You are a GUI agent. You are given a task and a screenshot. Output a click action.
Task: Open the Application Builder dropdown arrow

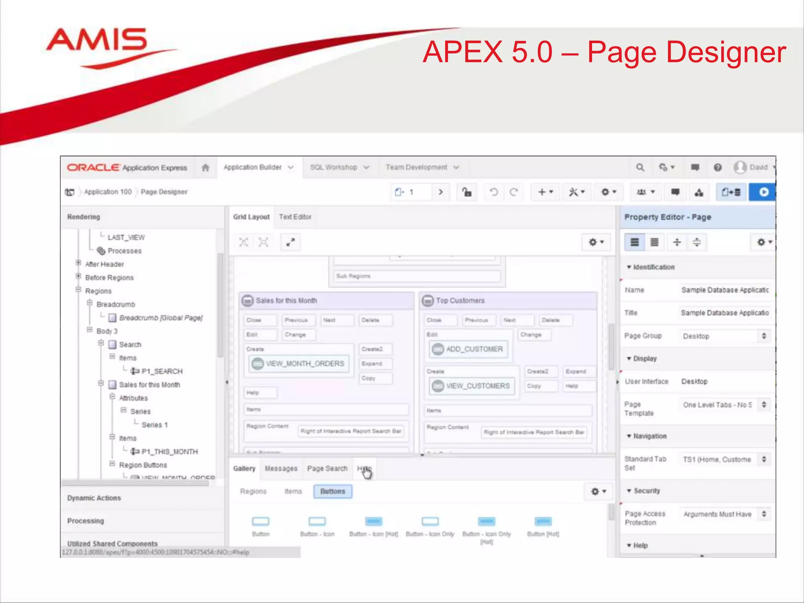(291, 168)
